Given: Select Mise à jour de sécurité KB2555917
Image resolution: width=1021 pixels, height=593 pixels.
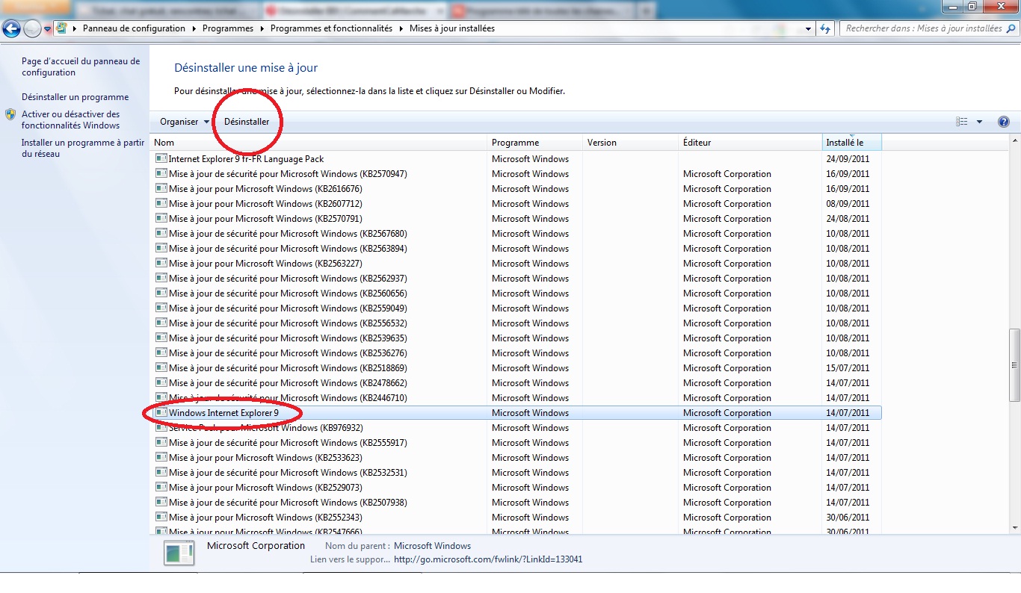Looking at the screenshot, I should (x=516, y=442).
